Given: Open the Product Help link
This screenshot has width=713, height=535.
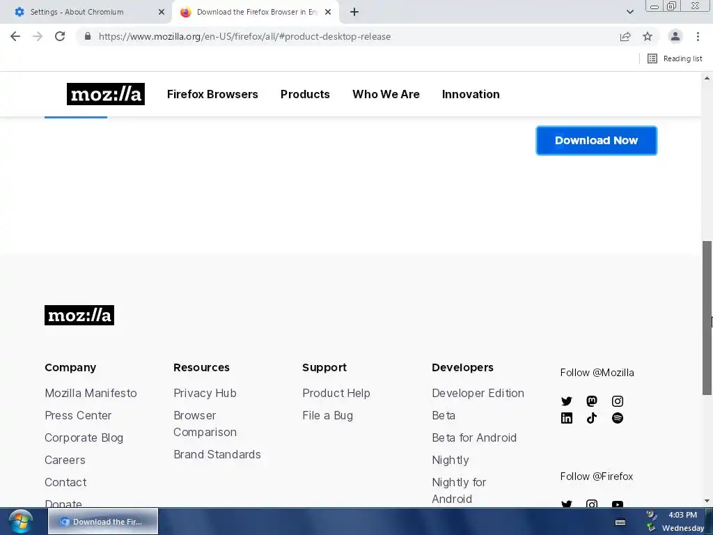Looking at the screenshot, I should pos(336,393).
